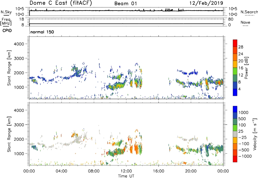Viewport: 258px width, 178px height.
Task: Click the 'CPID' label
Action: pos(7,31)
